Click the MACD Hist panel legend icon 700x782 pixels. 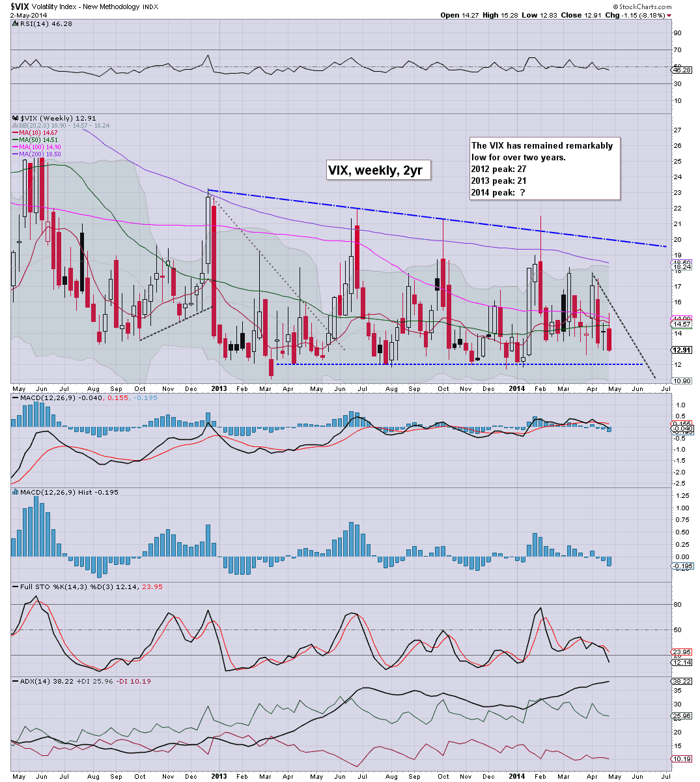point(16,492)
